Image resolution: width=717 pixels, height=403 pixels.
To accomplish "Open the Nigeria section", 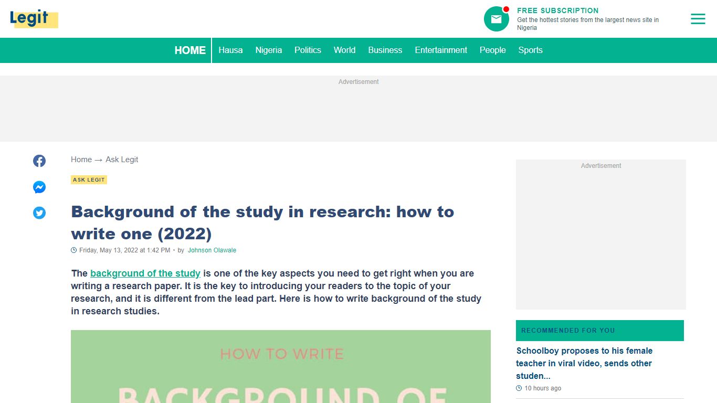I will pyautogui.click(x=269, y=50).
